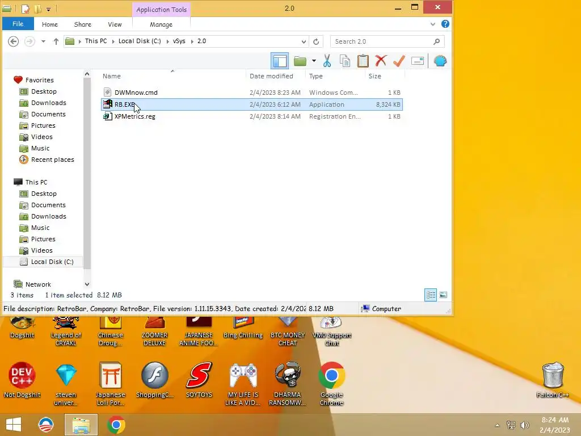This screenshot has height=436, width=581.
Task: Toggle the preview pane toolbar icon
Action: pos(280,61)
